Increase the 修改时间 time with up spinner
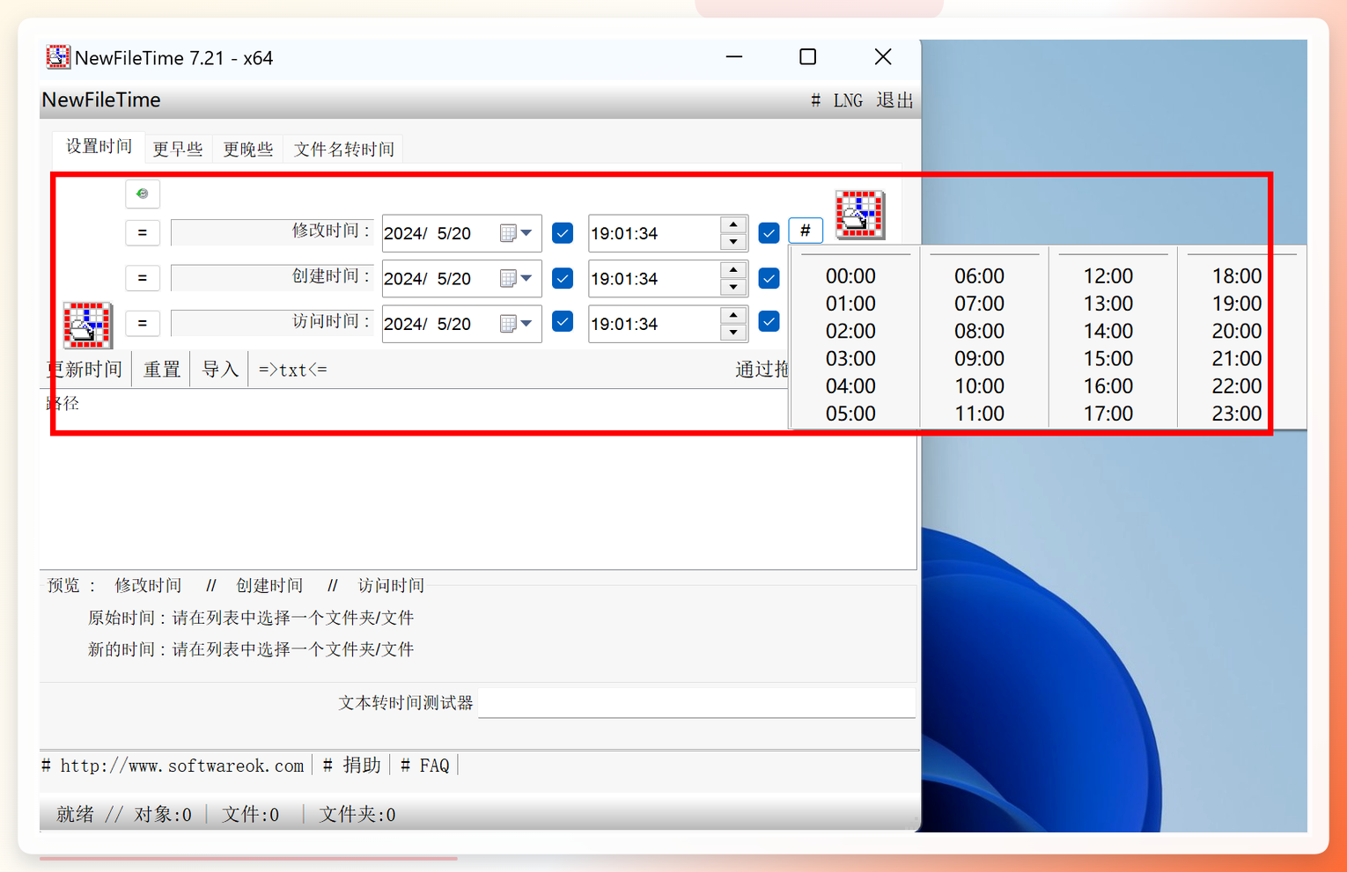The image size is (1347, 872). tap(733, 225)
